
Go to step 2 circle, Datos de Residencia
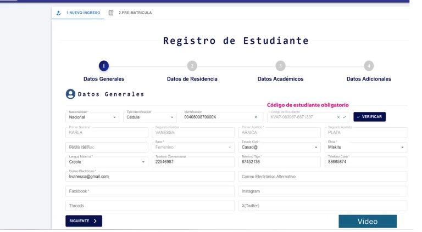pyautogui.click(x=192, y=66)
